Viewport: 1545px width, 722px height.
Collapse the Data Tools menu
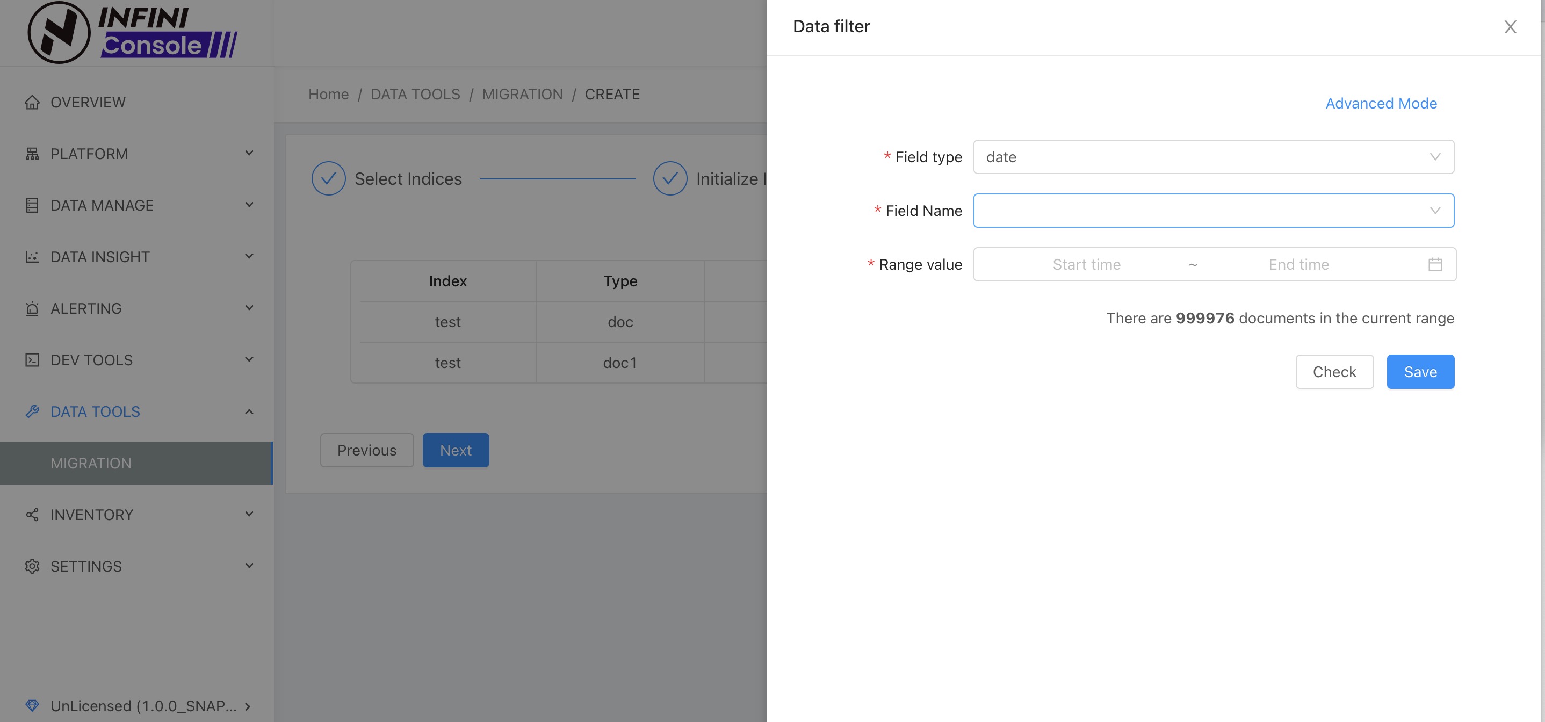point(137,412)
